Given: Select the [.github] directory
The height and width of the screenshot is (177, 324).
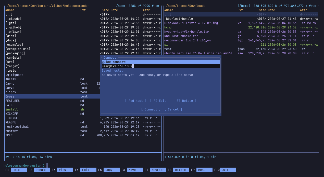Looking at the screenshot, I should point(83,27).
